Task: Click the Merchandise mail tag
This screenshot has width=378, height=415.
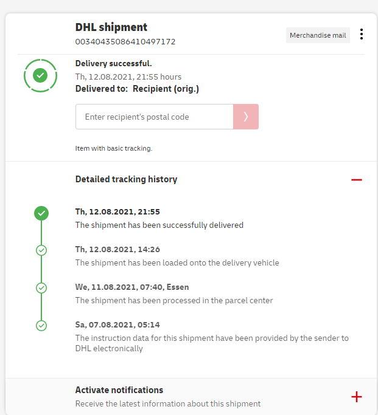Action: [318, 35]
